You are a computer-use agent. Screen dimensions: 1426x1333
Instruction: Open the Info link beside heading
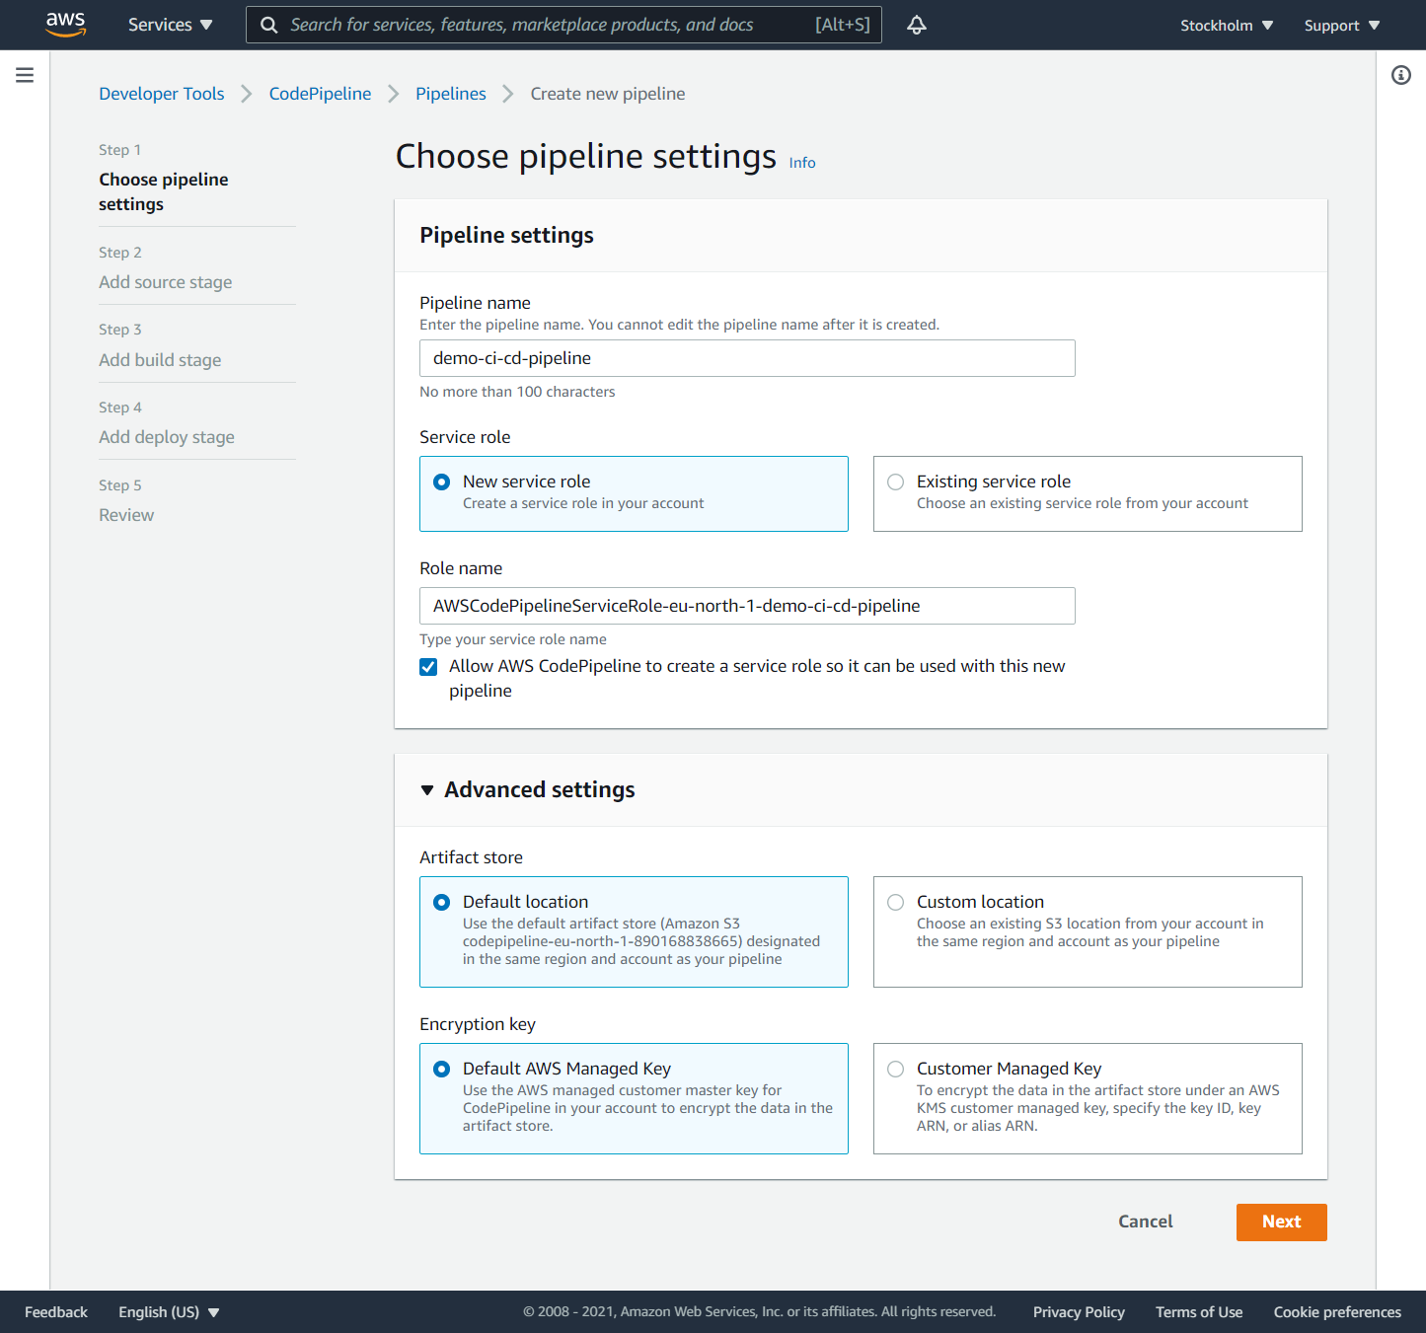(x=802, y=163)
